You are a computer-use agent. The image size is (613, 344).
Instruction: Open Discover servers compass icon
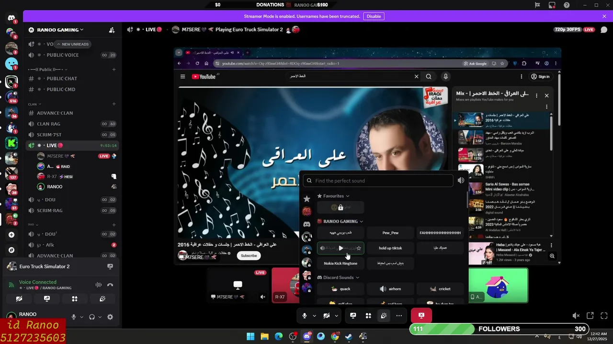click(x=11, y=250)
